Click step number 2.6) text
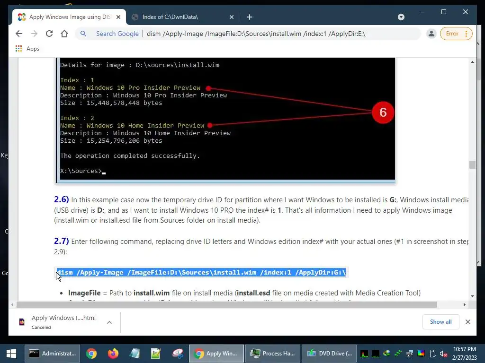 point(61,199)
